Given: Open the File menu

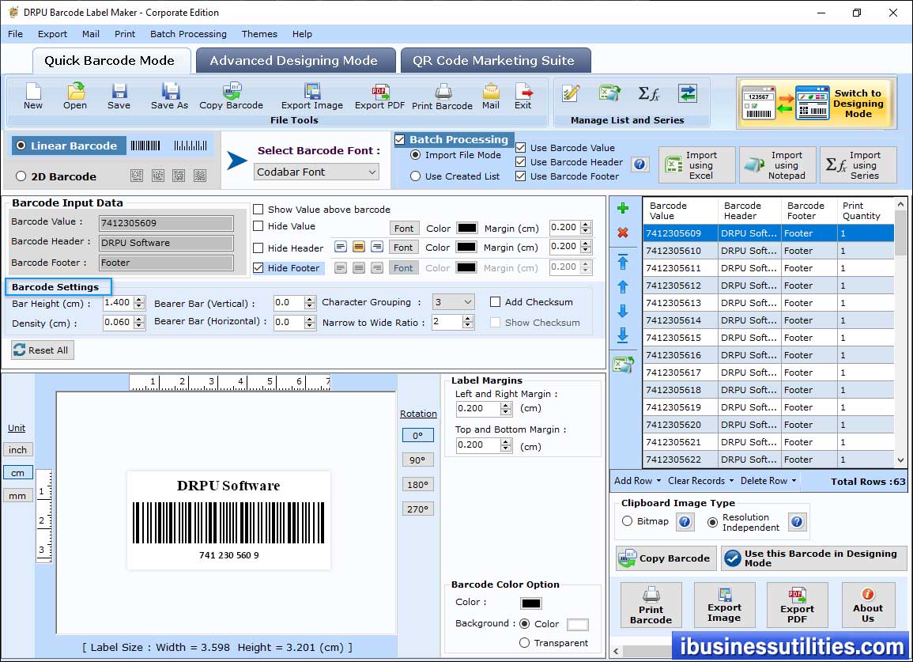Looking at the screenshot, I should (15, 34).
